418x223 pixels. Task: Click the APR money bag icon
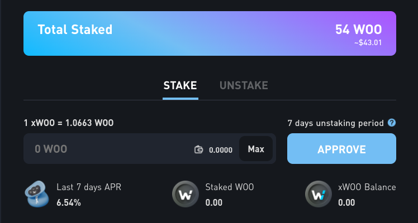[37, 194]
